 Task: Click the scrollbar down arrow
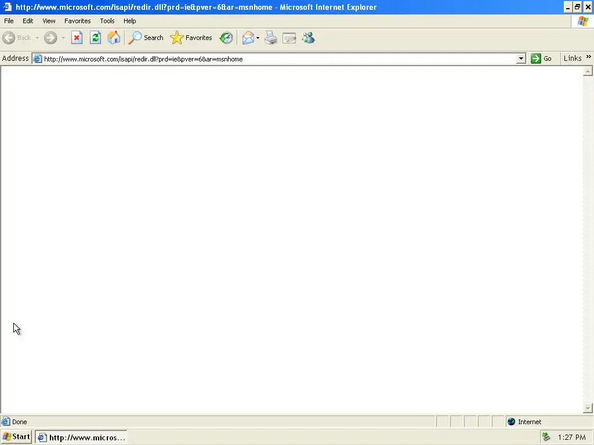[588, 408]
